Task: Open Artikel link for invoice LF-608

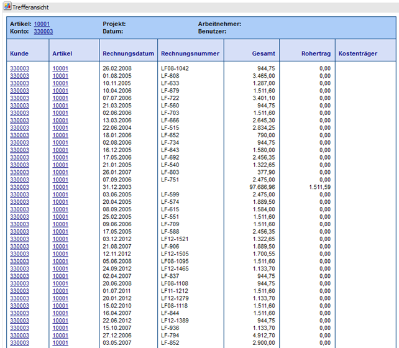Action: [60, 75]
